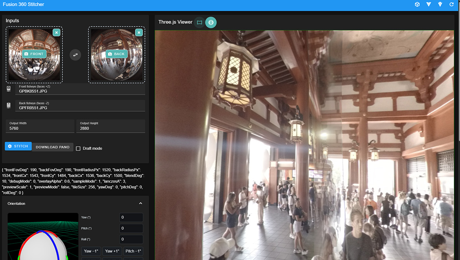The image size is (460, 260).
Task: Click the swap front/back images icon
Action: point(76,55)
